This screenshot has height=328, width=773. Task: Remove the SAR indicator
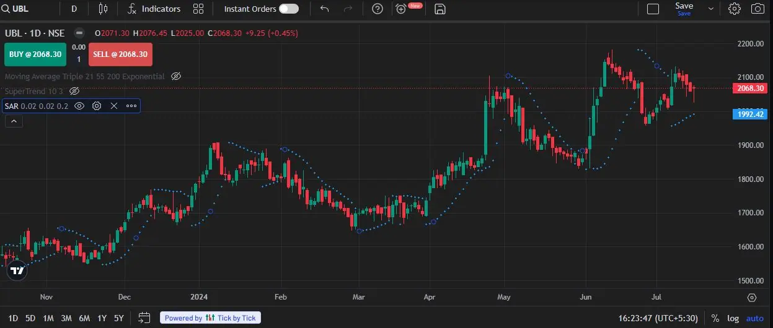(114, 106)
